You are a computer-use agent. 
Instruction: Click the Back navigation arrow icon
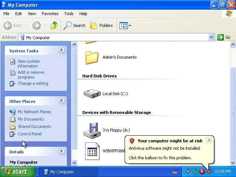coord(7,25)
